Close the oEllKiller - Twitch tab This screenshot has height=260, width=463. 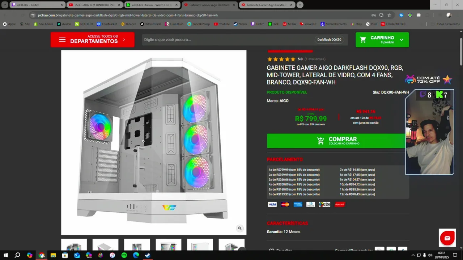61,5
